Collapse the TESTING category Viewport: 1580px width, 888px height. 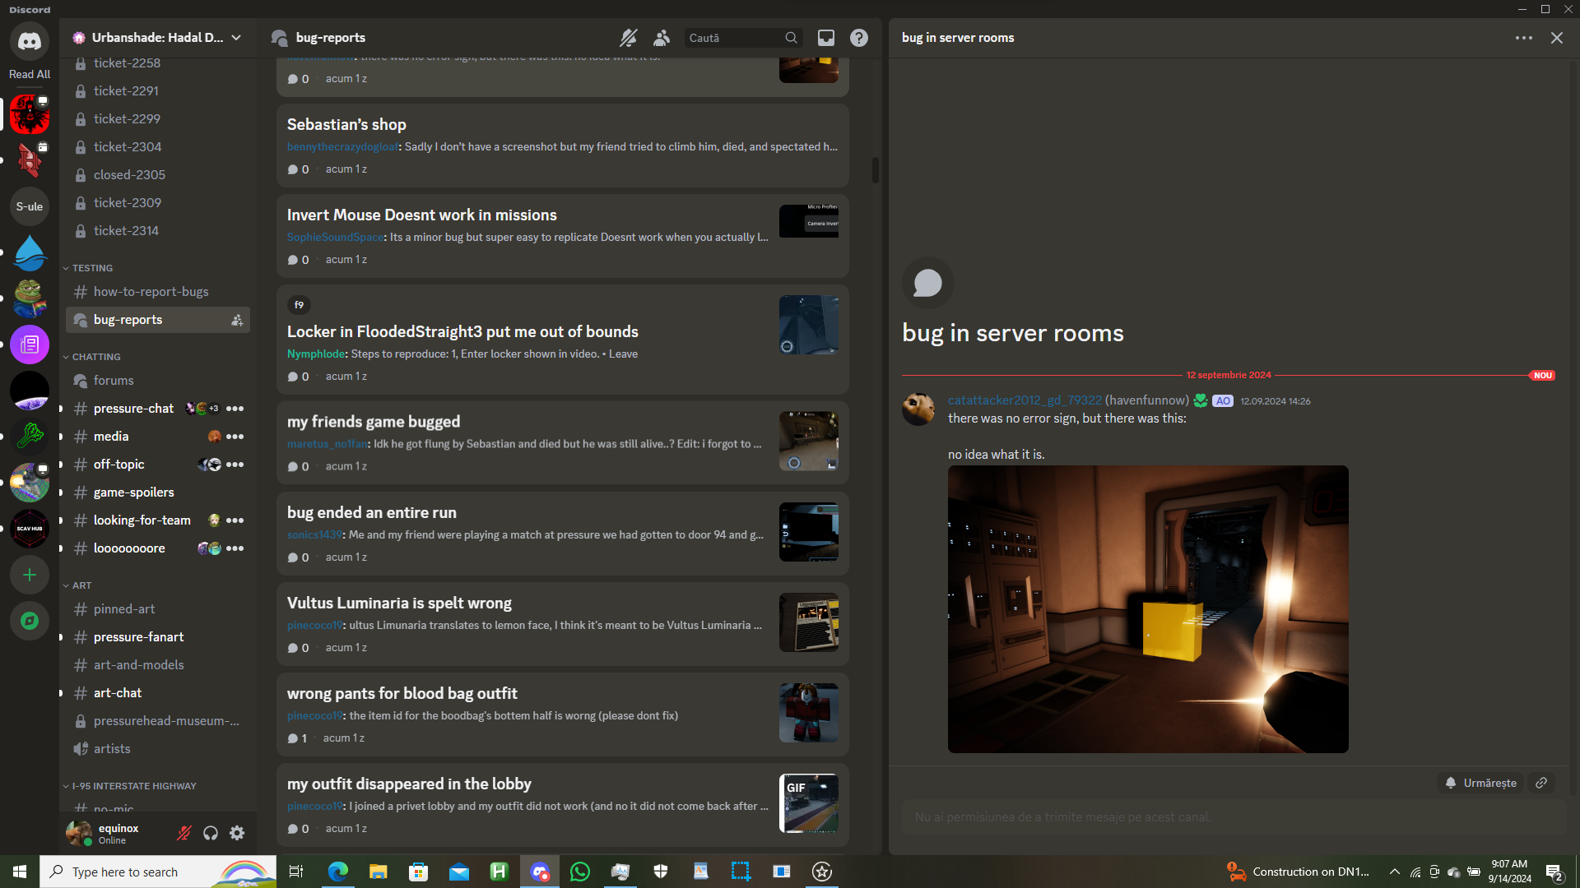point(92,268)
